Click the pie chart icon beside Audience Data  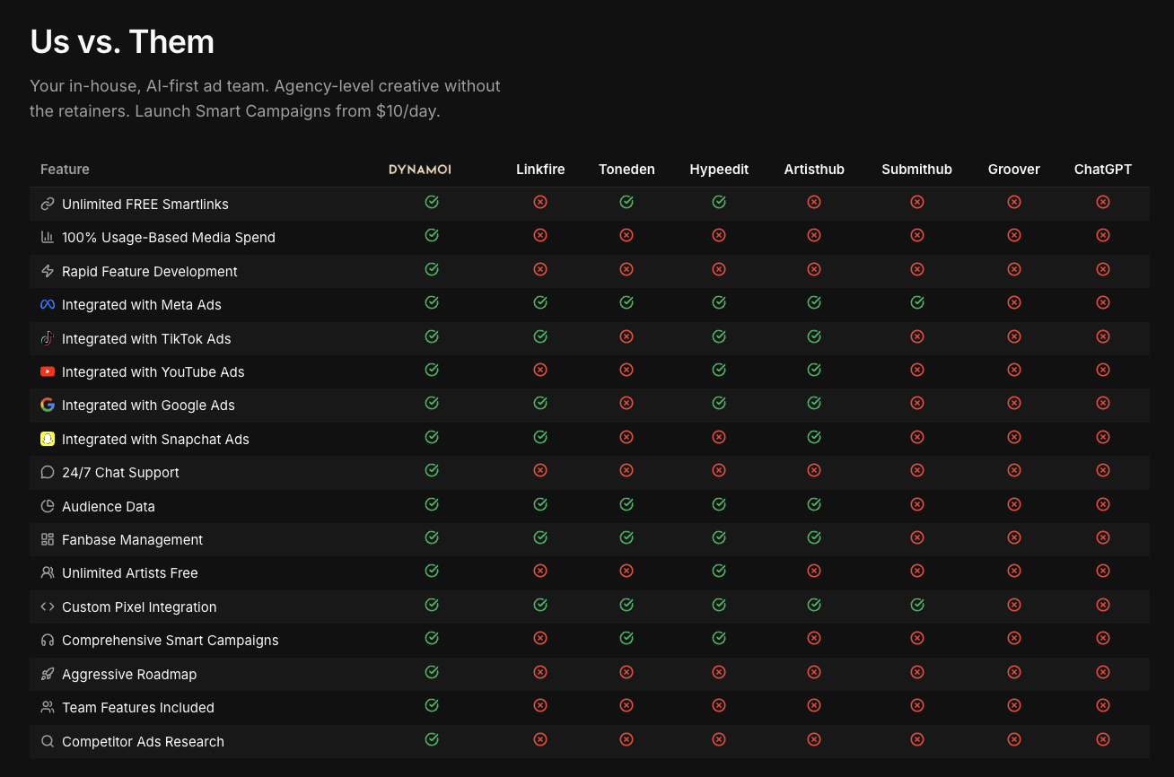tap(47, 505)
